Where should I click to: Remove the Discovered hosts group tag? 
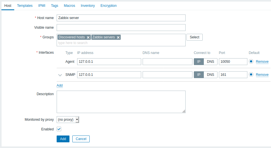[x=88, y=37]
